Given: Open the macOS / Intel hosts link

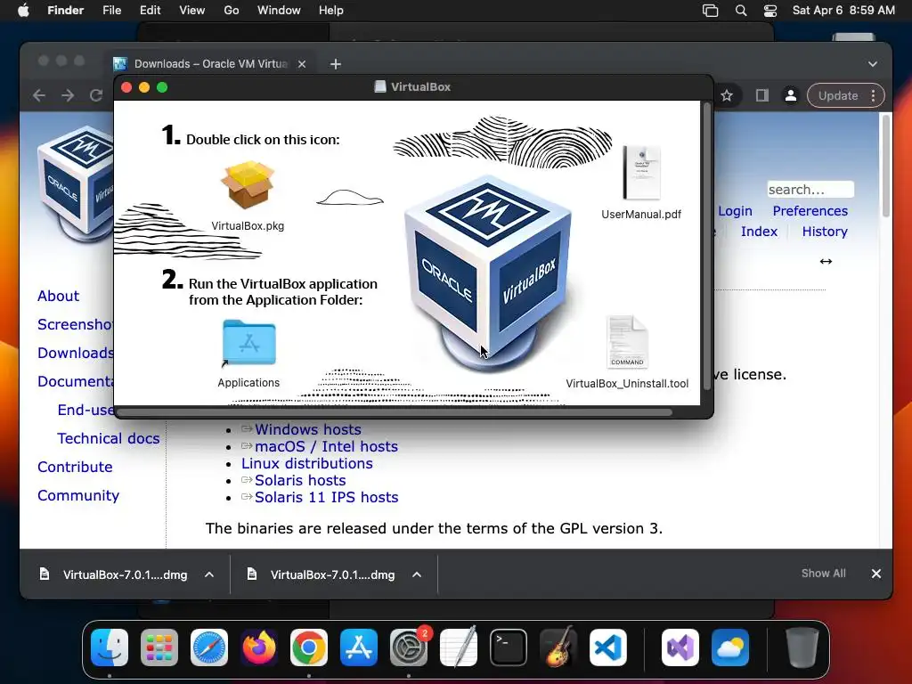Looking at the screenshot, I should click(x=326, y=446).
